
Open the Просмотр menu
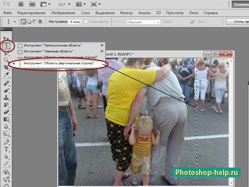(x=175, y=13)
